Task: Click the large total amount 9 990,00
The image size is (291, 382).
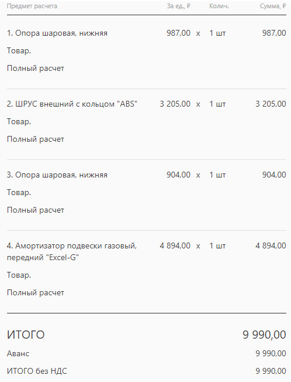Action: 264,335
